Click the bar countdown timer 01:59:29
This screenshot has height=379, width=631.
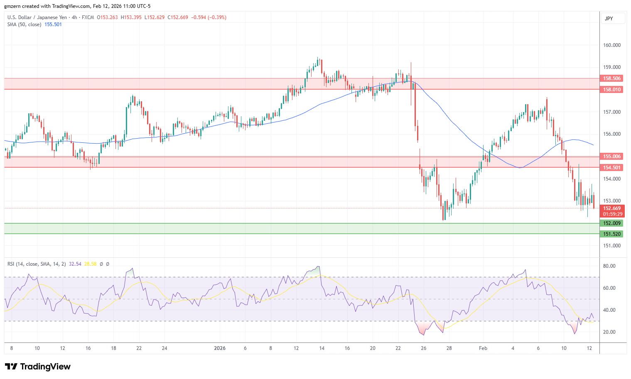pos(612,214)
